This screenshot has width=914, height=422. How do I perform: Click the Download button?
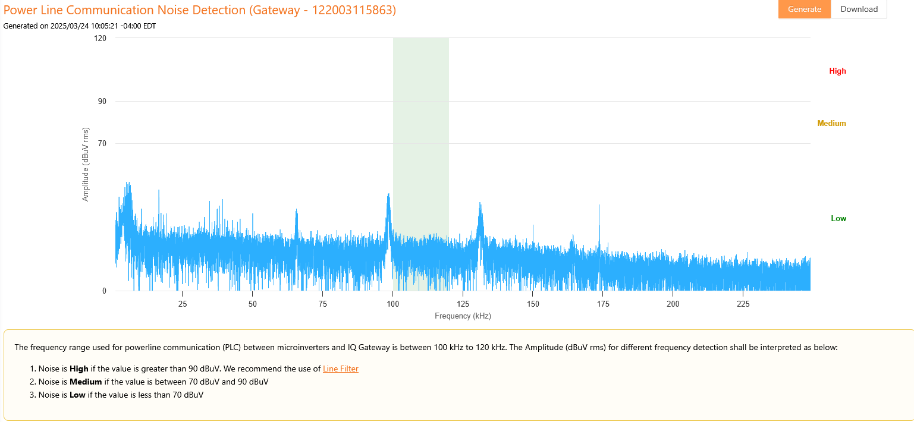pos(859,9)
